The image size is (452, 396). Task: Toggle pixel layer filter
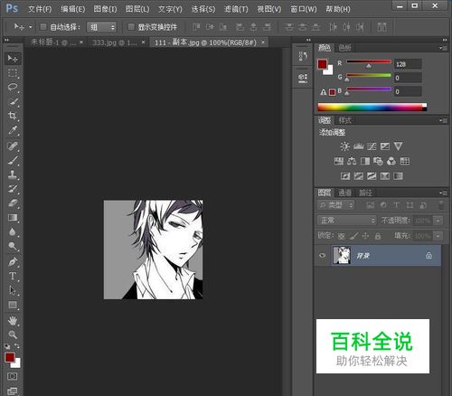371,205
